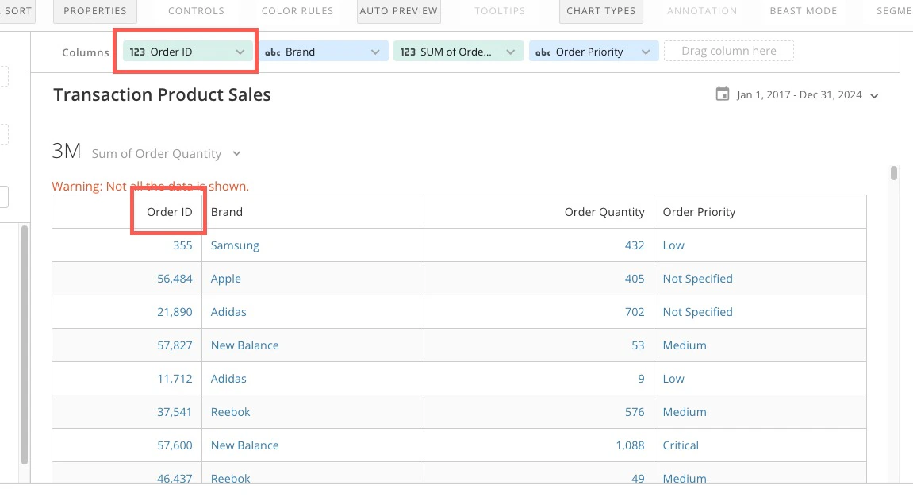Image resolution: width=913 pixels, height=501 pixels.
Task: Open the SUM of Order column dropdown arrow
Action: pyautogui.click(x=511, y=52)
